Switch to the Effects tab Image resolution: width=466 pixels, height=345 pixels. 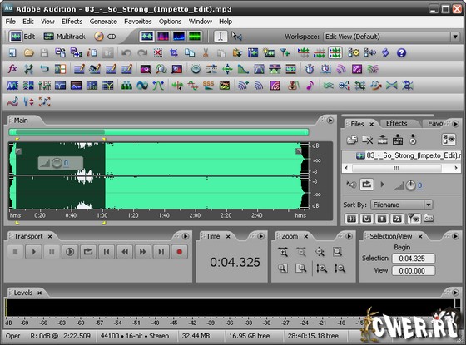click(x=396, y=124)
